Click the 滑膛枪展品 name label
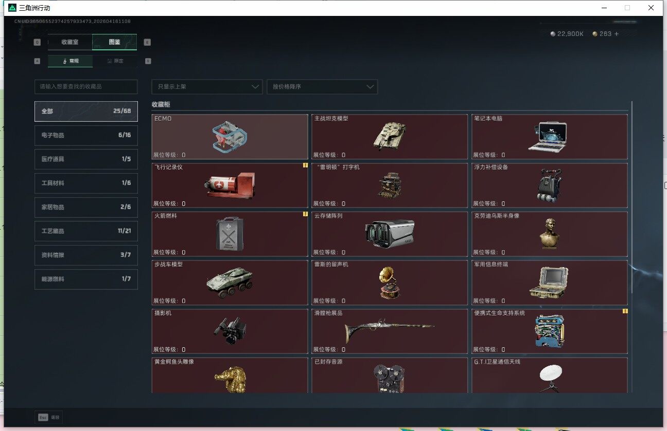Viewport: 667px width, 431px height. (x=328, y=313)
